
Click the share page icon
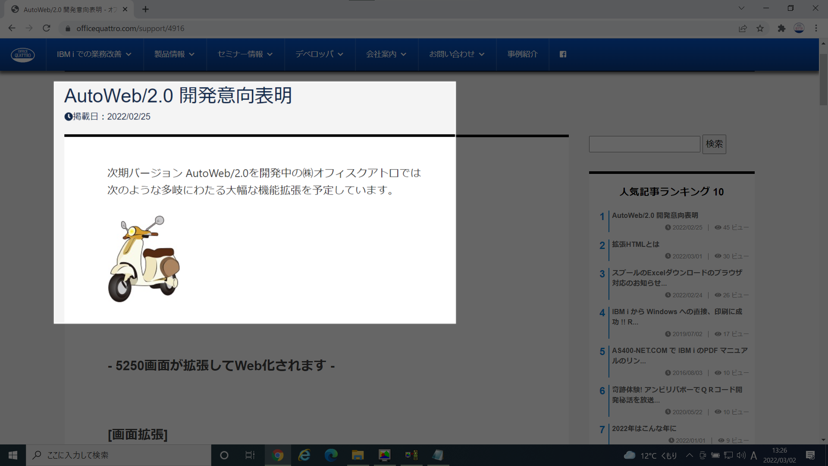click(743, 28)
